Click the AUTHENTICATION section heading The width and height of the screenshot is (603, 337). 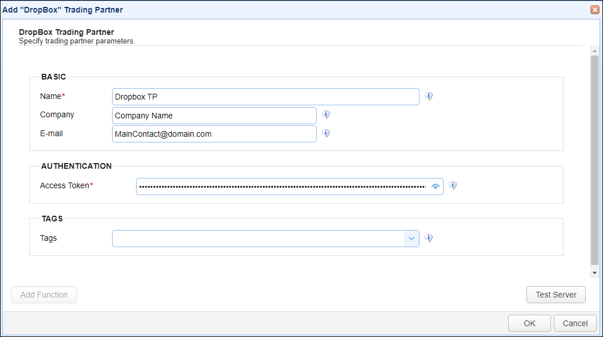pyautogui.click(x=76, y=166)
